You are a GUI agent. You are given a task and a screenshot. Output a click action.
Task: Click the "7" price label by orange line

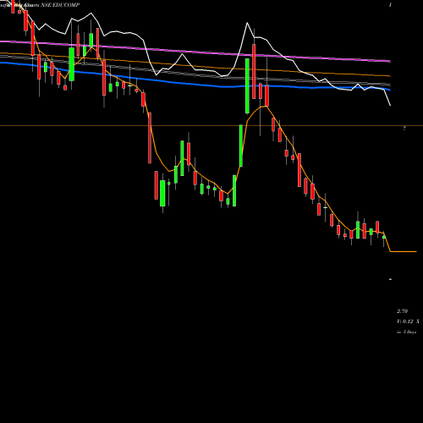point(404,129)
